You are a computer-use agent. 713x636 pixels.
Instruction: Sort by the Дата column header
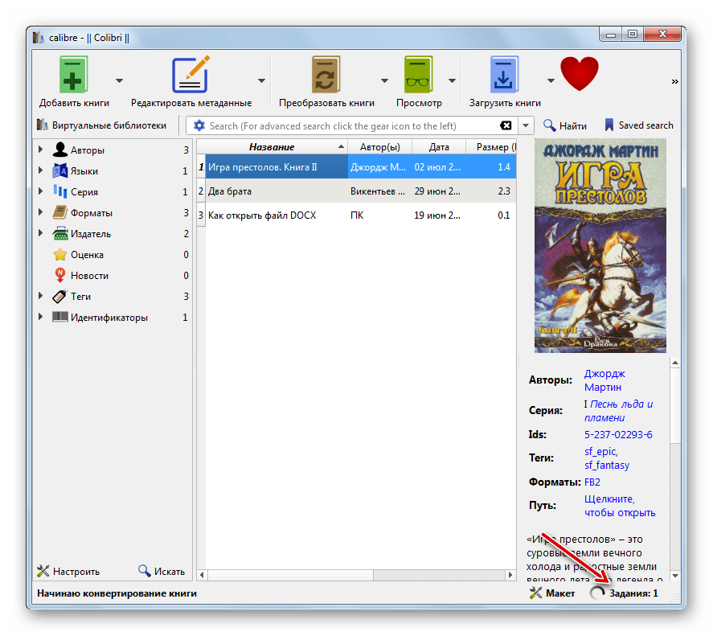pyautogui.click(x=439, y=147)
